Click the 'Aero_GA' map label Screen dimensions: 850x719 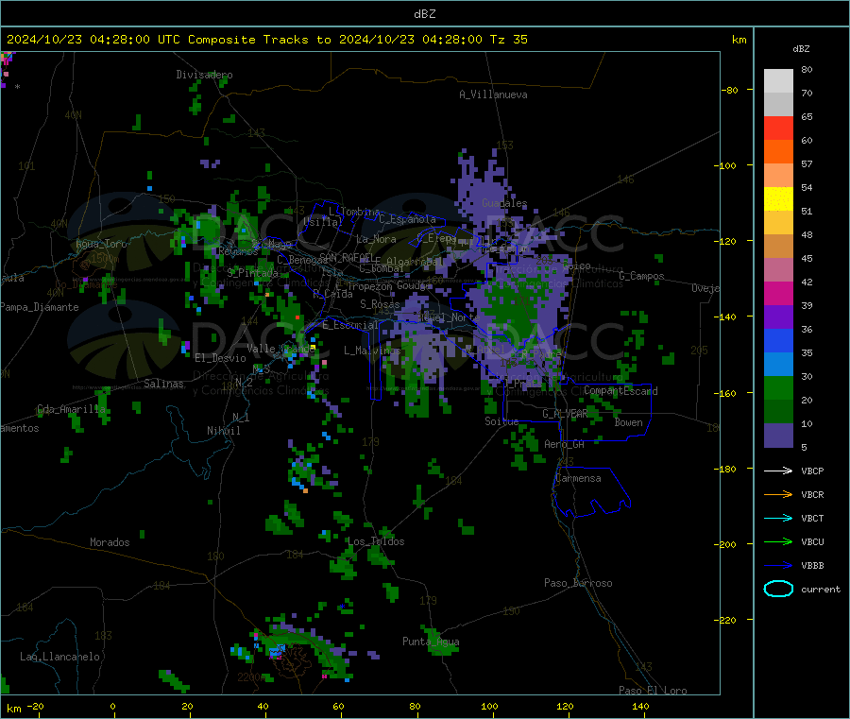click(x=565, y=445)
